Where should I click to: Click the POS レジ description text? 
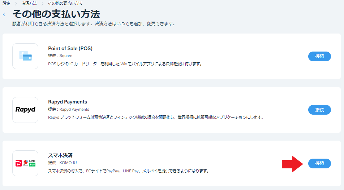[x=125, y=64]
